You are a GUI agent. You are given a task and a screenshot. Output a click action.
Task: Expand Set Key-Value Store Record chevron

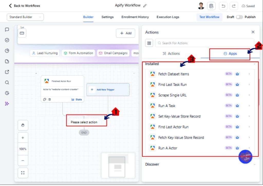(249, 116)
